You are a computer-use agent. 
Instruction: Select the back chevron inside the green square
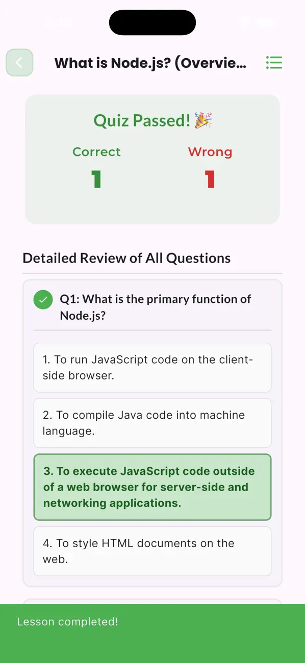[x=19, y=62]
